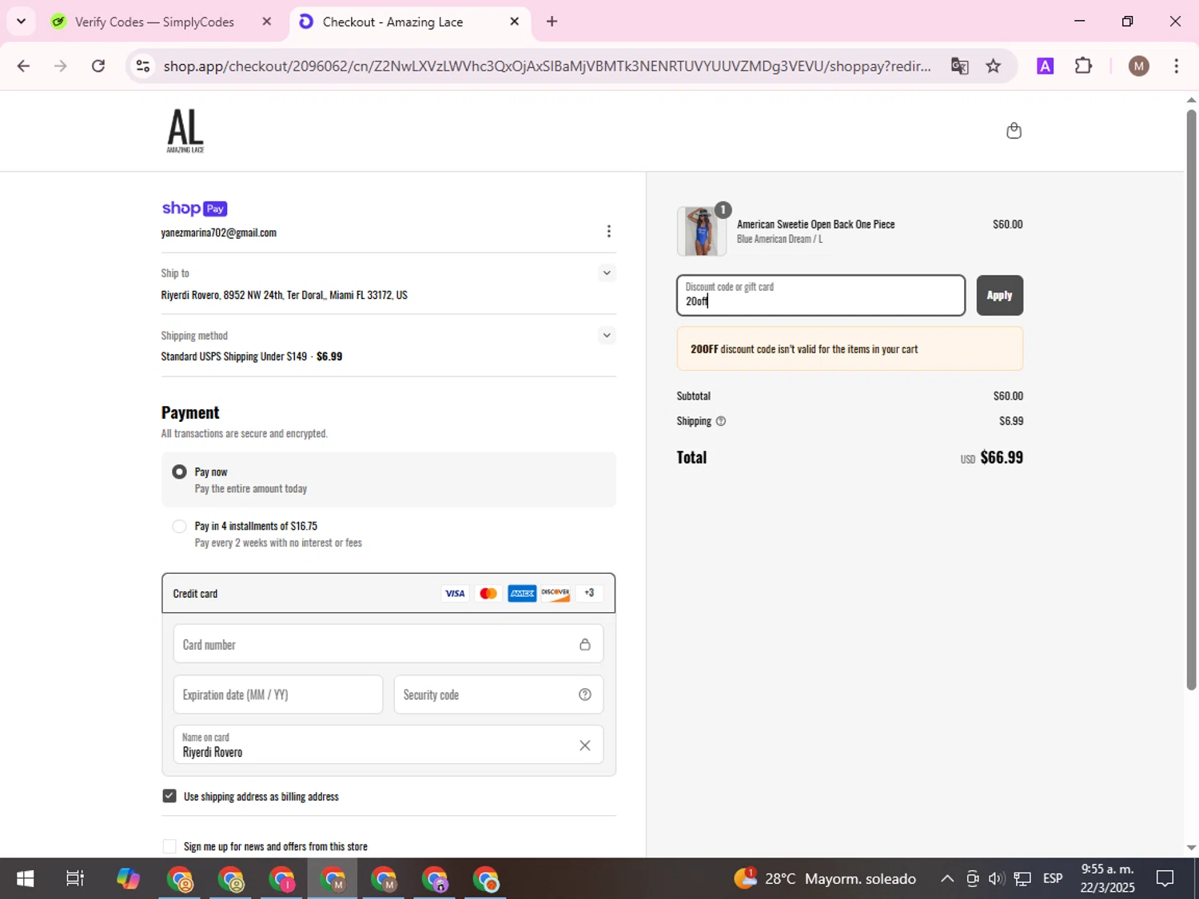Clear the Name on card field
The image size is (1199, 899).
pos(585,745)
